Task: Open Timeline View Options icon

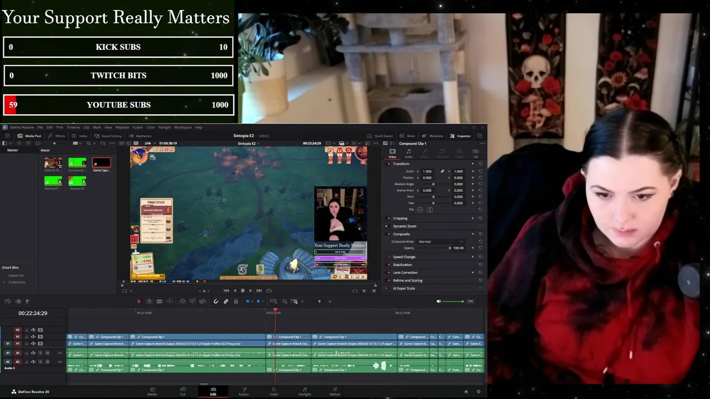Action: [8, 301]
